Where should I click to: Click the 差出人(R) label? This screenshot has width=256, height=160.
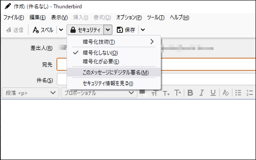click(42, 48)
